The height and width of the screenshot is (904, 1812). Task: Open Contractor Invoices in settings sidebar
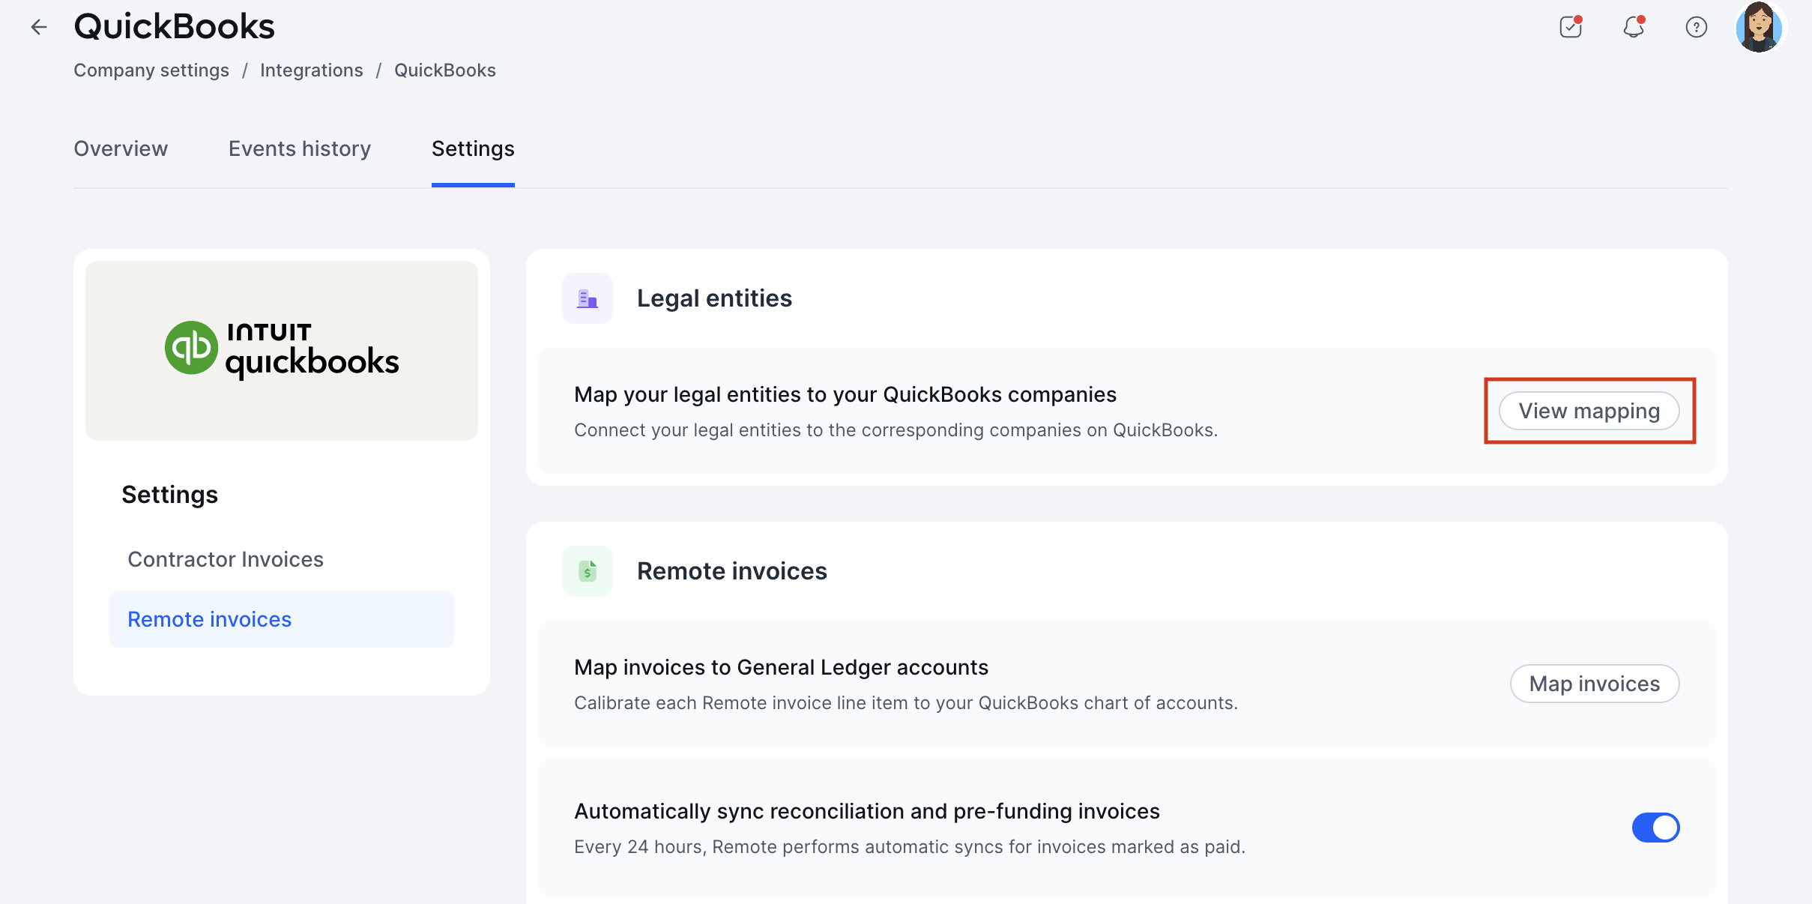226,559
